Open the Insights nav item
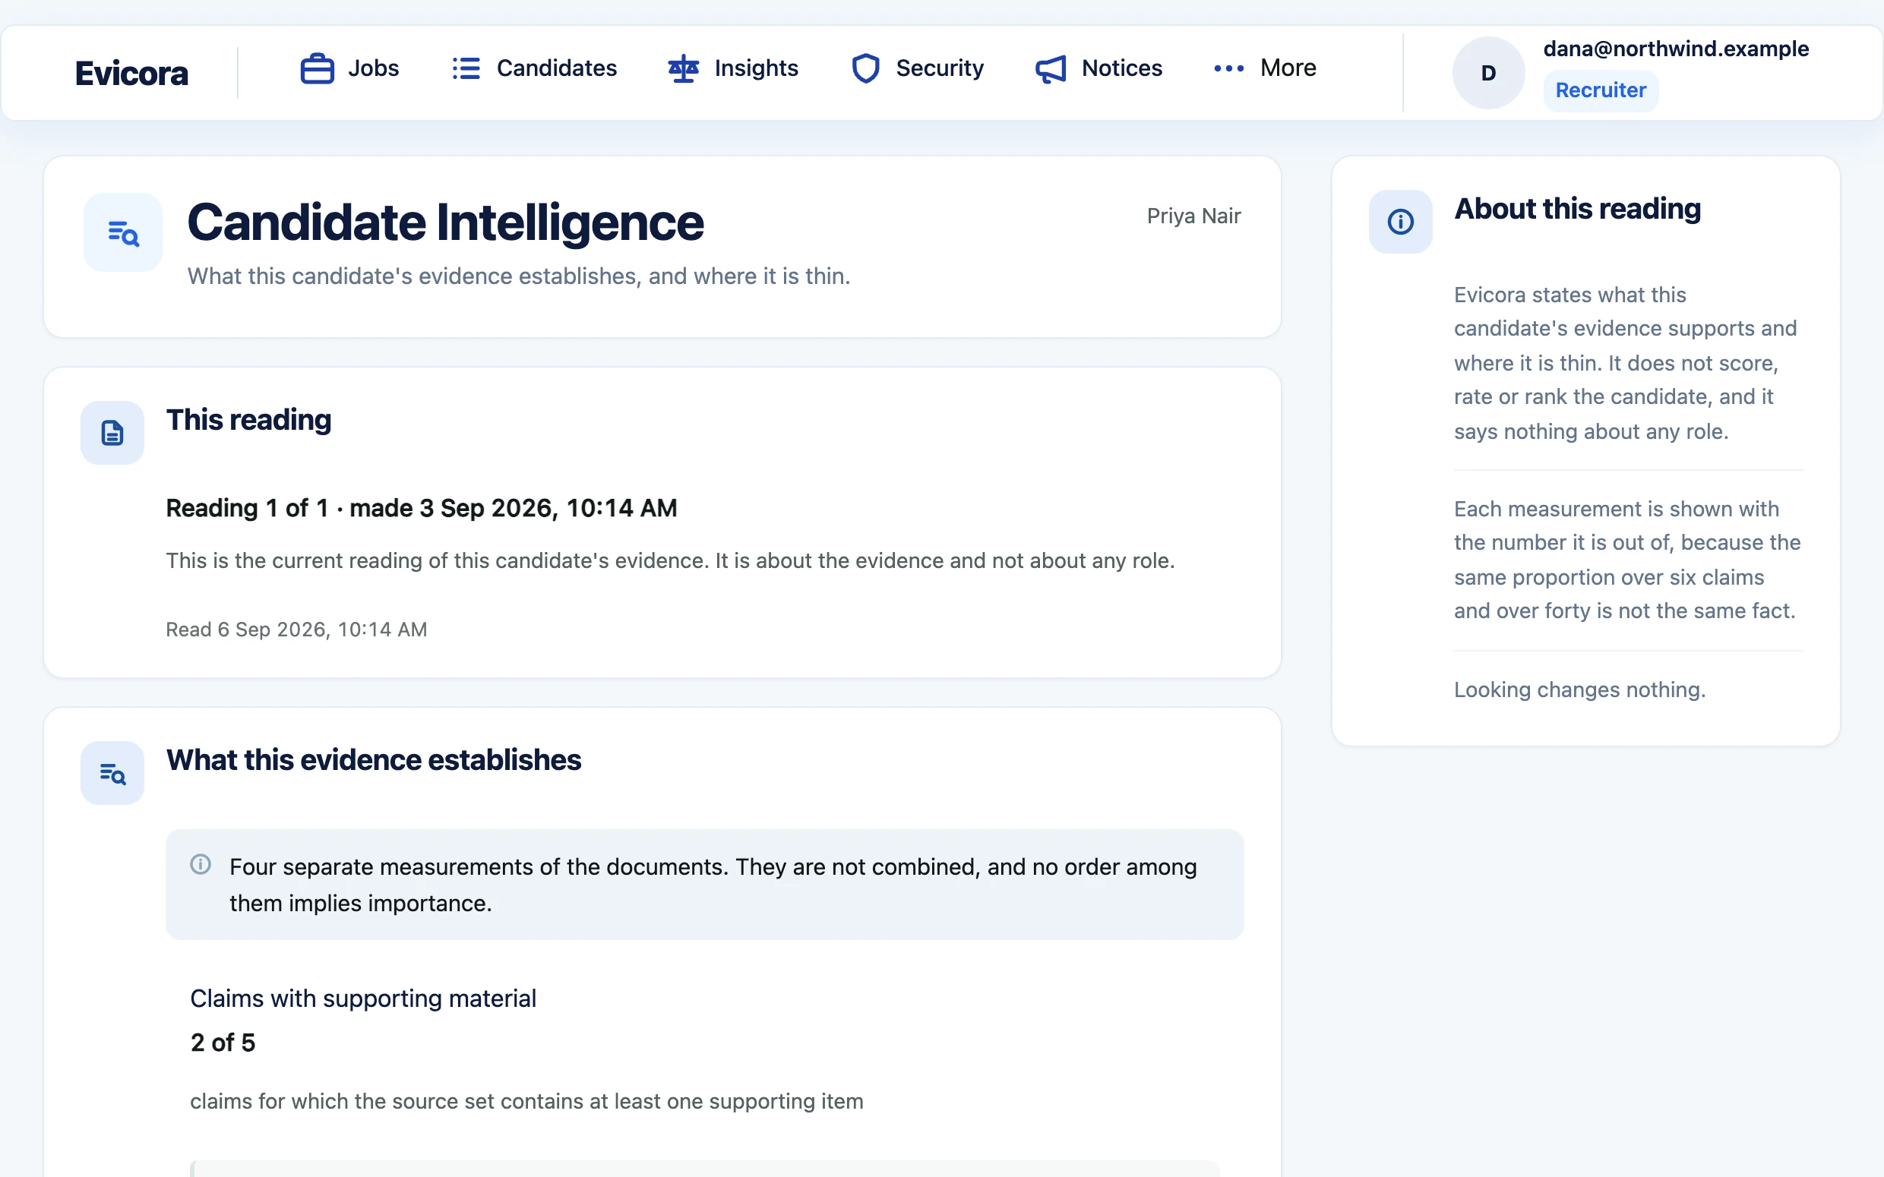 [x=732, y=68]
